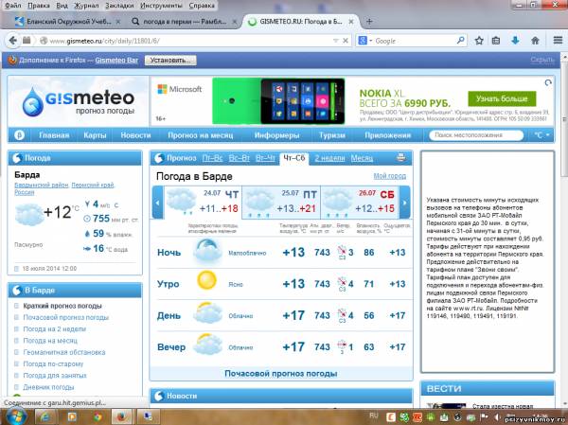
Task: Open the bookmarks list icon in toolbar
Action: coord(496,41)
